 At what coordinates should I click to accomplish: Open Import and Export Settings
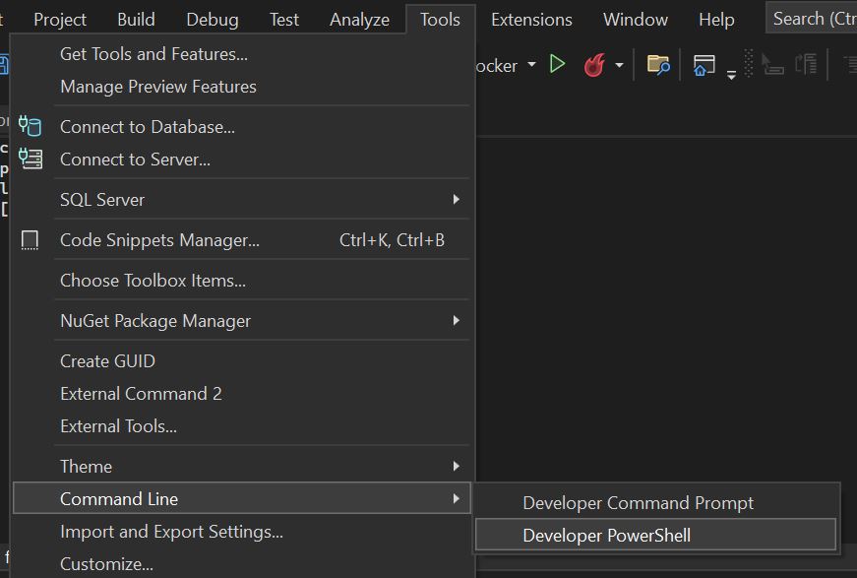click(x=171, y=532)
